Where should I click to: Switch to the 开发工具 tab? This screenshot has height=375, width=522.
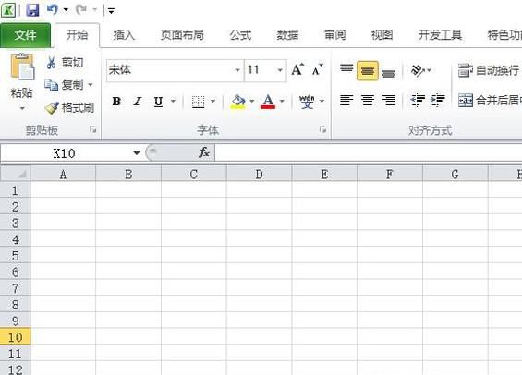pyautogui.click(x=440, y=35)
